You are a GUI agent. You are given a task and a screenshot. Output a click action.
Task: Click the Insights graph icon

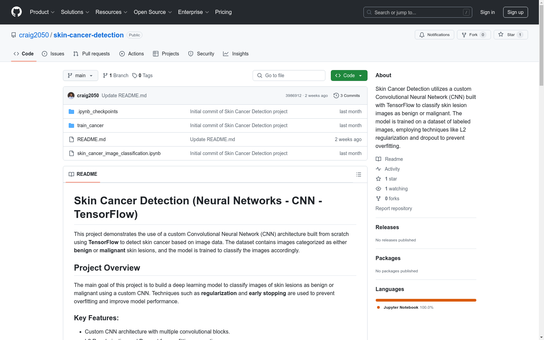click(x=226, y=54)
